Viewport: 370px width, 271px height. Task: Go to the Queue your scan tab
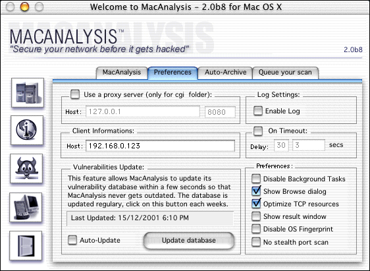click(285, 73)
